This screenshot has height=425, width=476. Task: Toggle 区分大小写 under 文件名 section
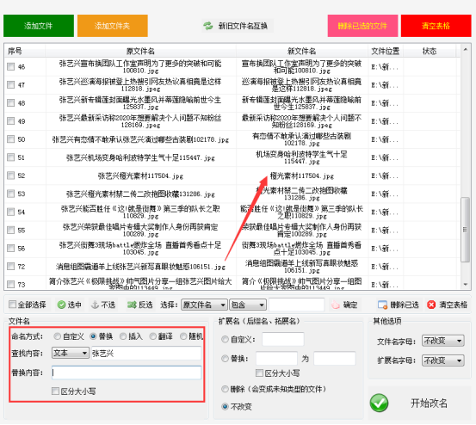tap(55, 391)
